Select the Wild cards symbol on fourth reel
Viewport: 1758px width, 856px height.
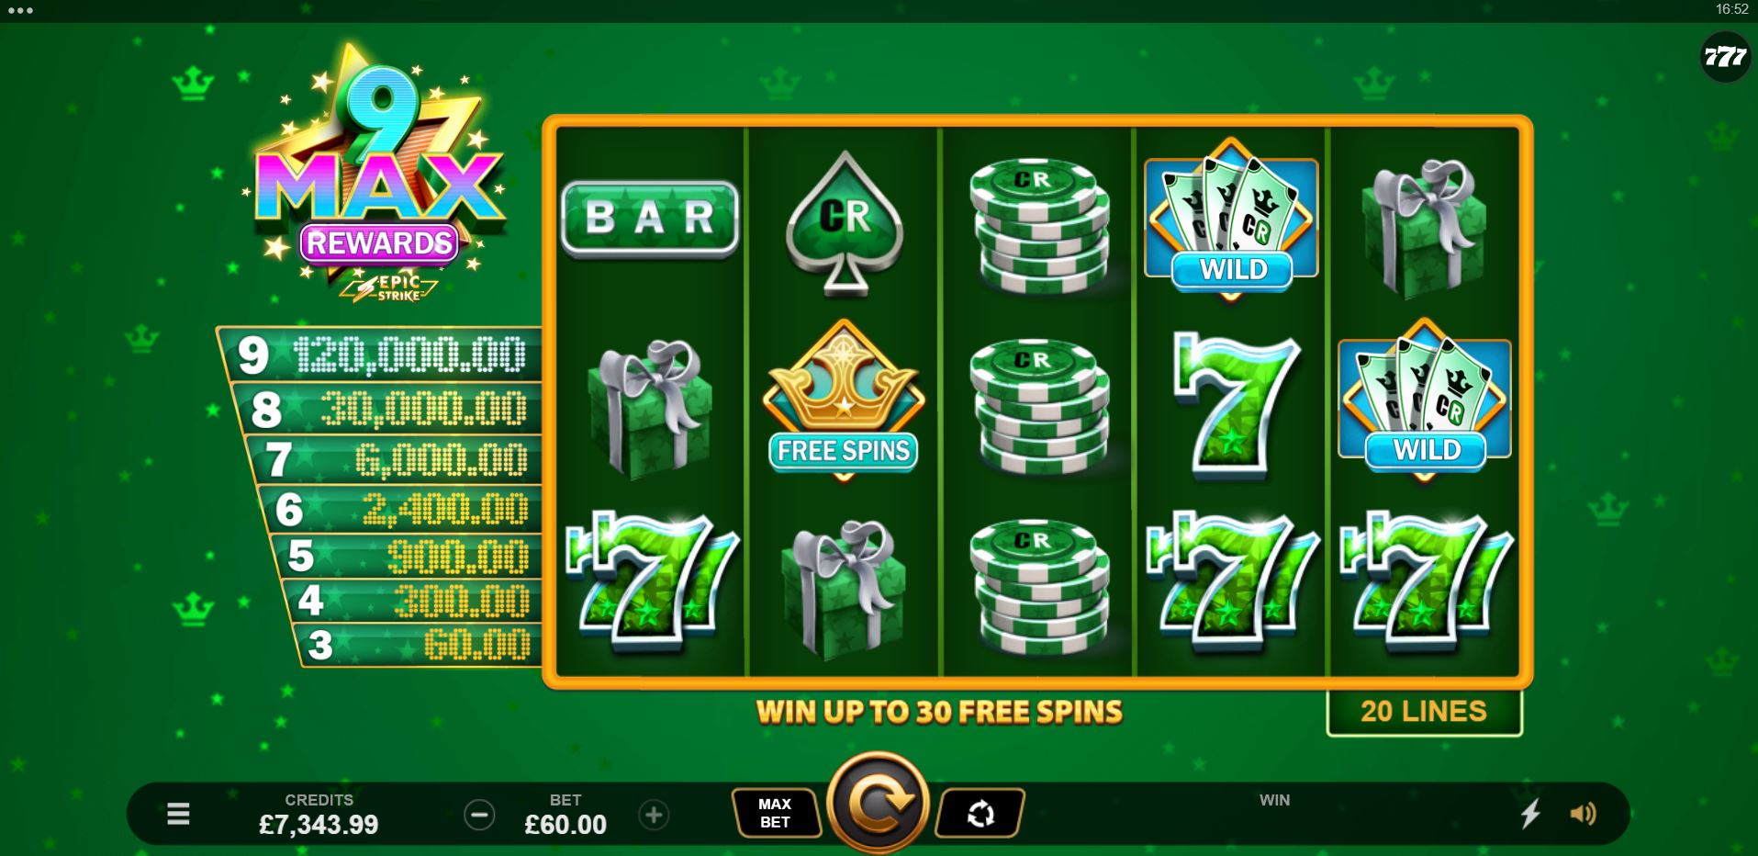coord(1231,219)
